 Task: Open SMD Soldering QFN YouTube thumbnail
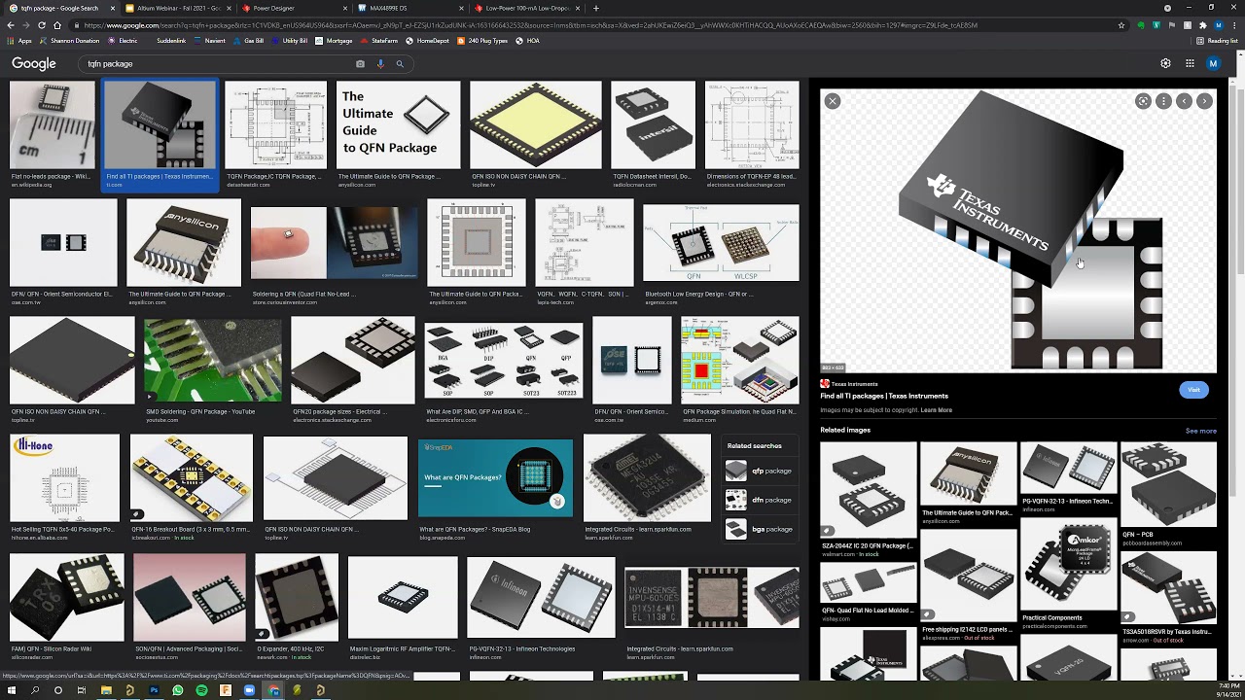tap(212, 361)
